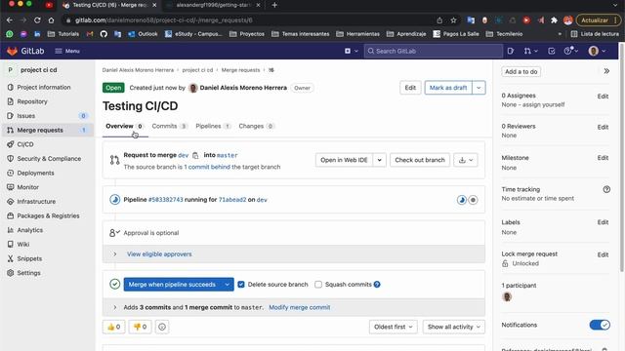Switch to Changes tab

[256, 126]
